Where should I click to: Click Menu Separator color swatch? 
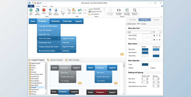[145, 65]
